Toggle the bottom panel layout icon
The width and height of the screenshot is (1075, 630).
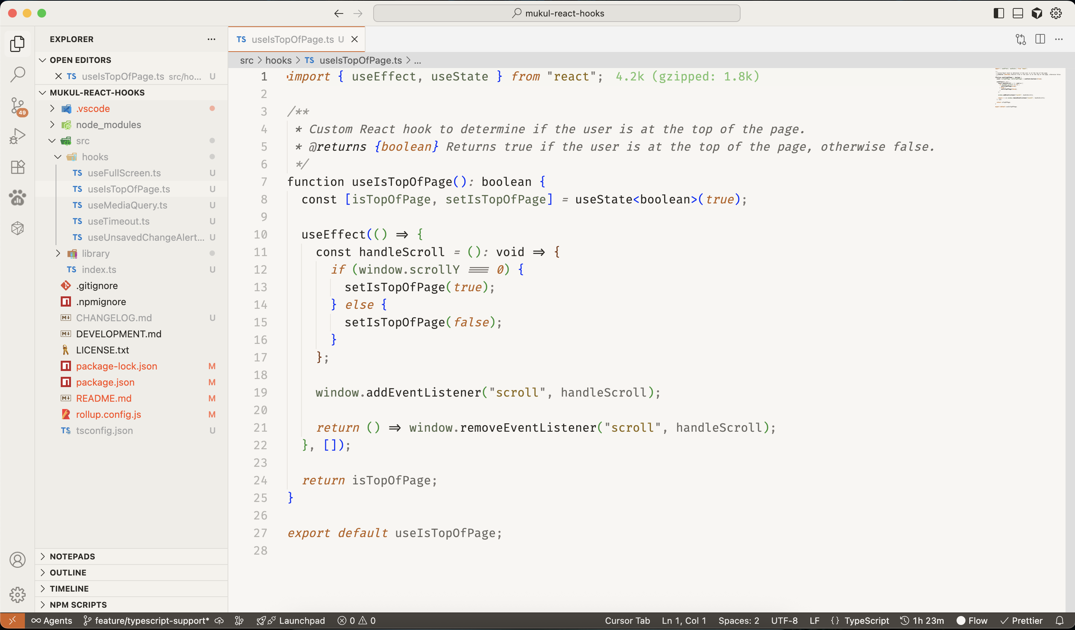click(1018, 13)
